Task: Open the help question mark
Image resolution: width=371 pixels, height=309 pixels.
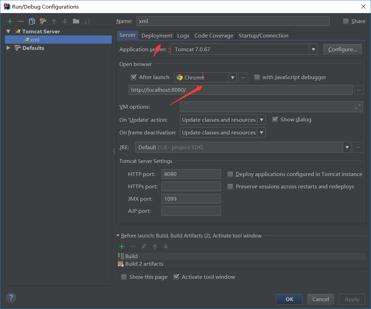Action: tap(11, 298)
